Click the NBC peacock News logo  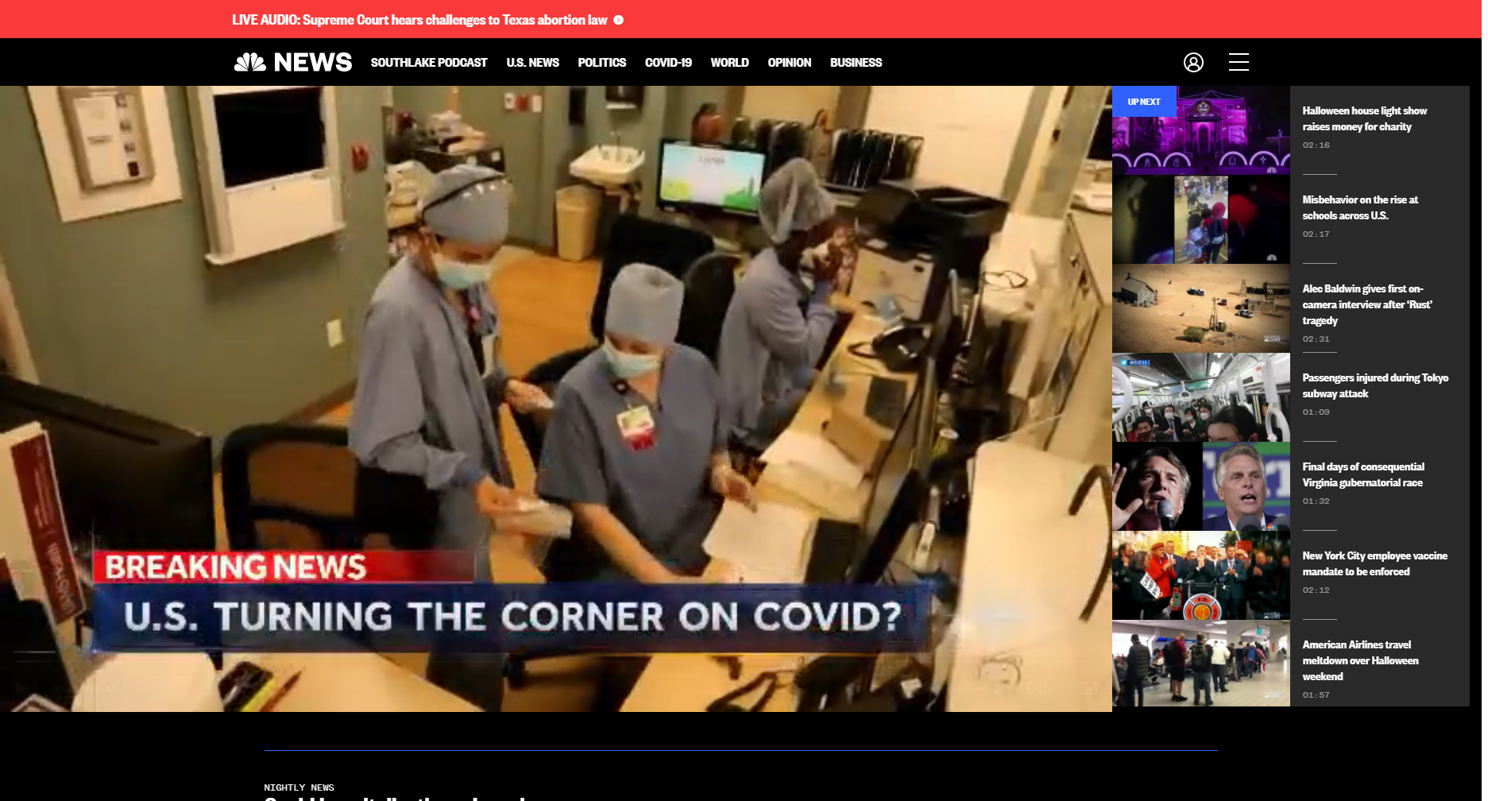[292, 62]
